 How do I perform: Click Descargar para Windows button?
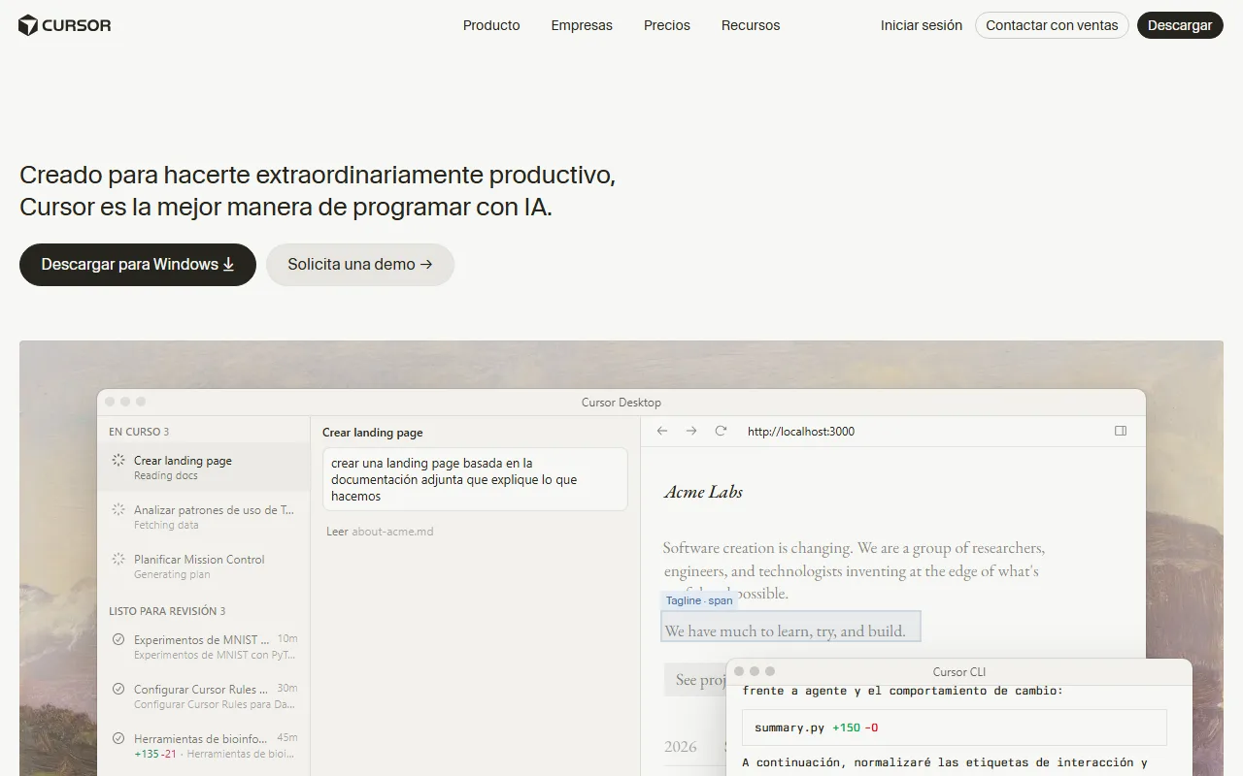[138, 265]
